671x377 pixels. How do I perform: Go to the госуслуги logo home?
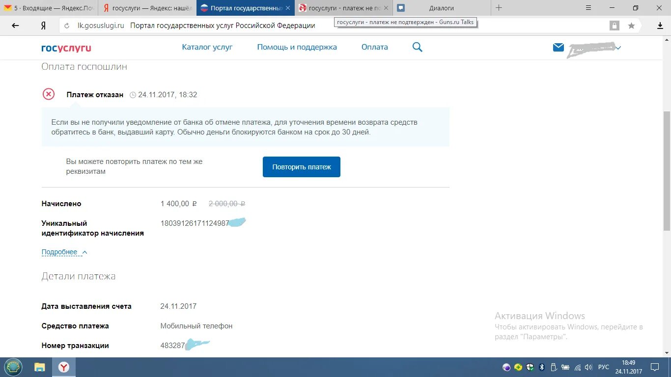click(x=66, y=48)
